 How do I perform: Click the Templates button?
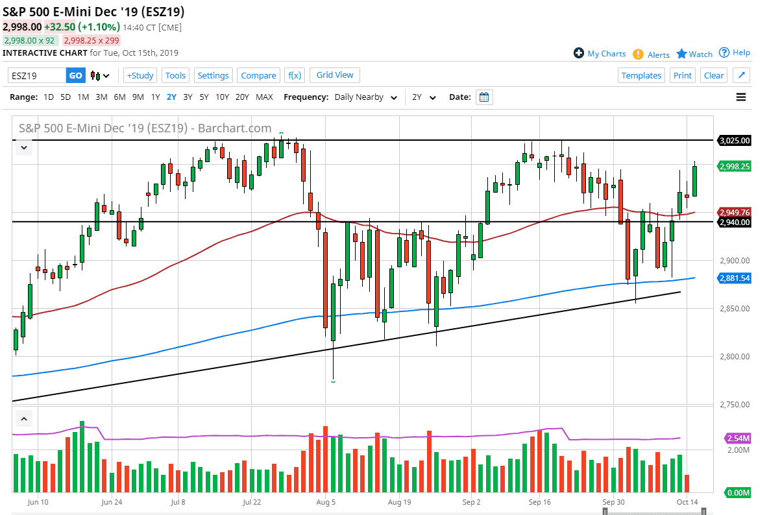641,75
